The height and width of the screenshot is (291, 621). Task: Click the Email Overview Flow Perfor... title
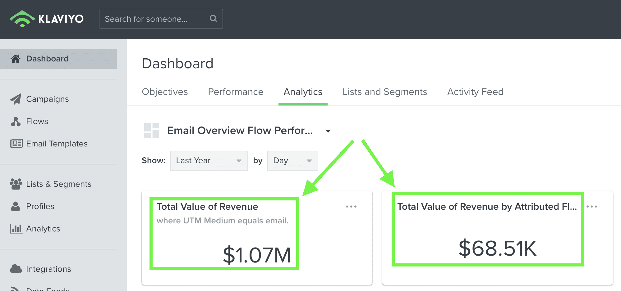pos(240,131)
